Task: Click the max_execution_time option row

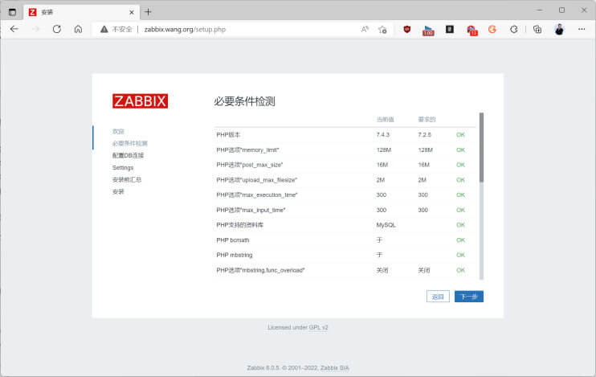Action: [x=345, y=195]
